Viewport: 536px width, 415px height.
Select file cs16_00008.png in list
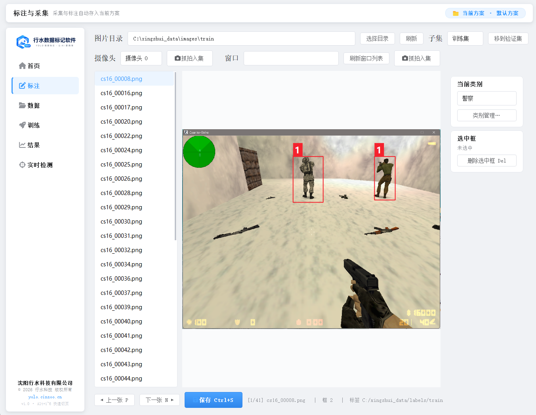pyautogui.click(x=134, y=79)
